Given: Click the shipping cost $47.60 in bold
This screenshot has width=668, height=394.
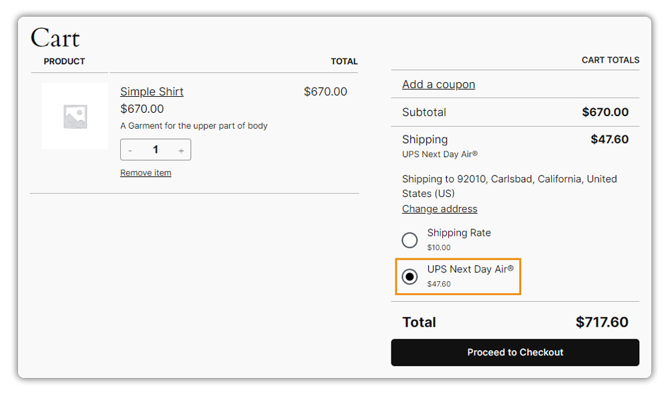Looking at the screenshot, I should [x=609, y=140].
